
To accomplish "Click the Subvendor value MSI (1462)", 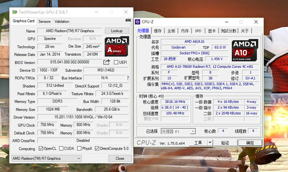I will coord(106,70).
